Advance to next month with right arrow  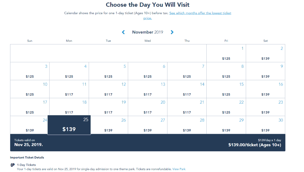172,32
